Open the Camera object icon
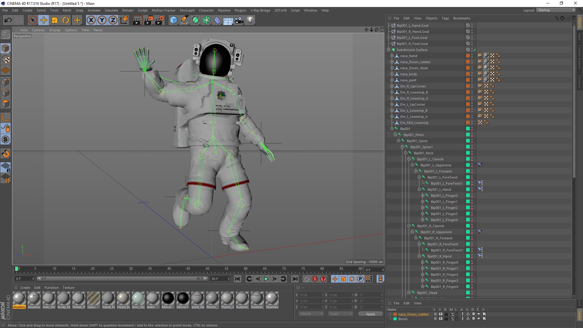 click(239, 20)
